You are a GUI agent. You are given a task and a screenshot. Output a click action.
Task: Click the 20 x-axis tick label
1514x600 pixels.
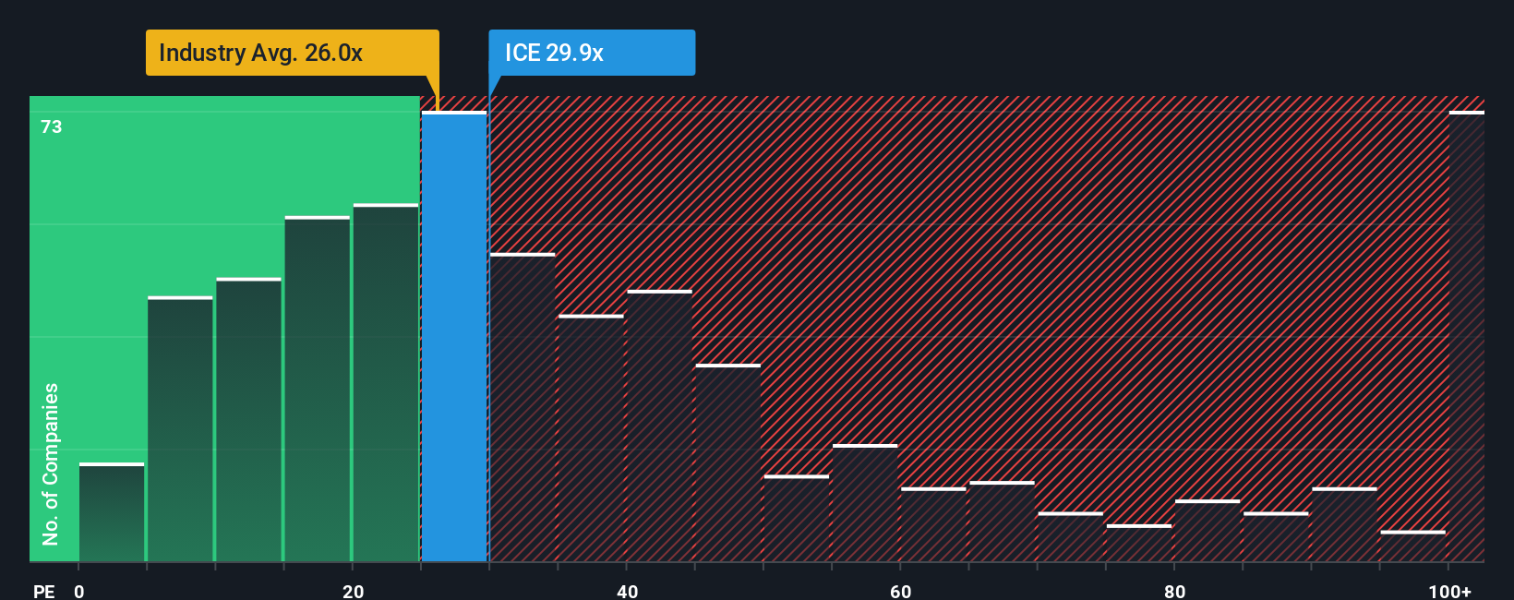pos(353,591)
